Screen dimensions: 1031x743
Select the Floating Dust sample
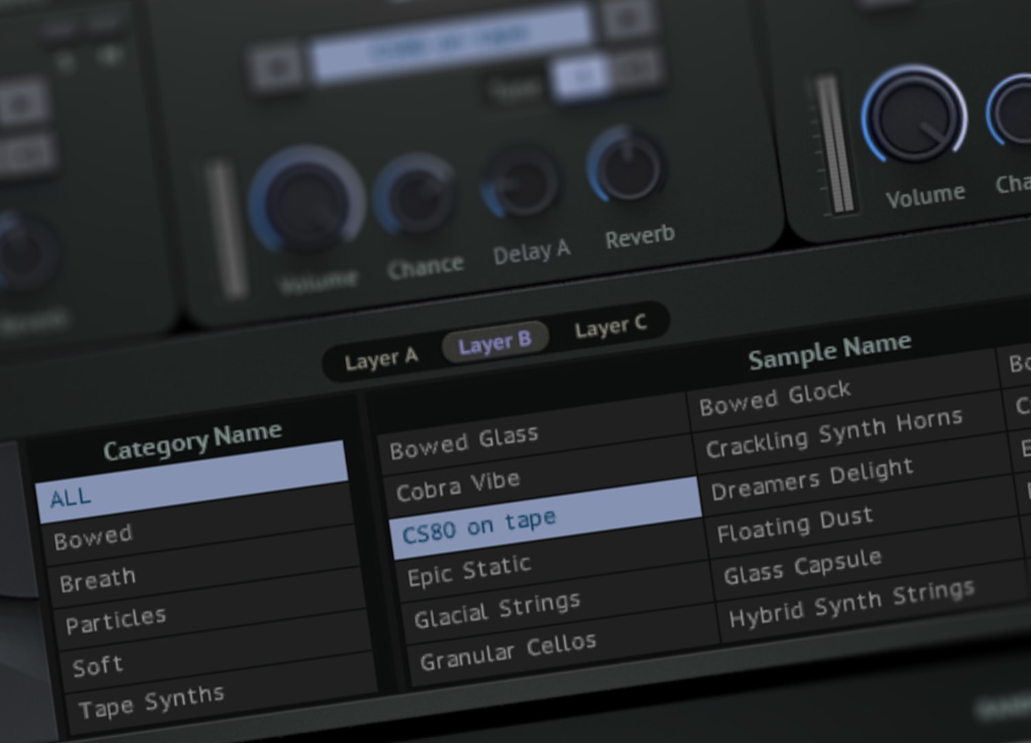pyautogui.click(x=862, y=516)
